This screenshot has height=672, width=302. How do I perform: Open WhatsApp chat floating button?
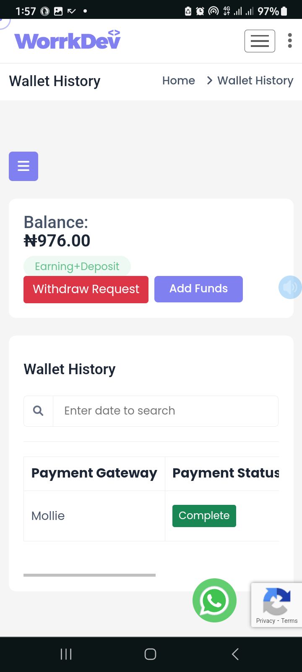click(x=214, y=600)
